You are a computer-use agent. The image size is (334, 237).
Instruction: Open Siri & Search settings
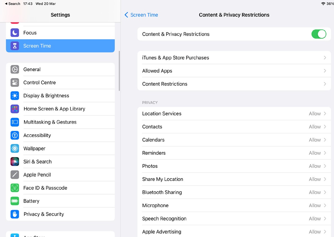pyautogui.click(x=60, y=162)
